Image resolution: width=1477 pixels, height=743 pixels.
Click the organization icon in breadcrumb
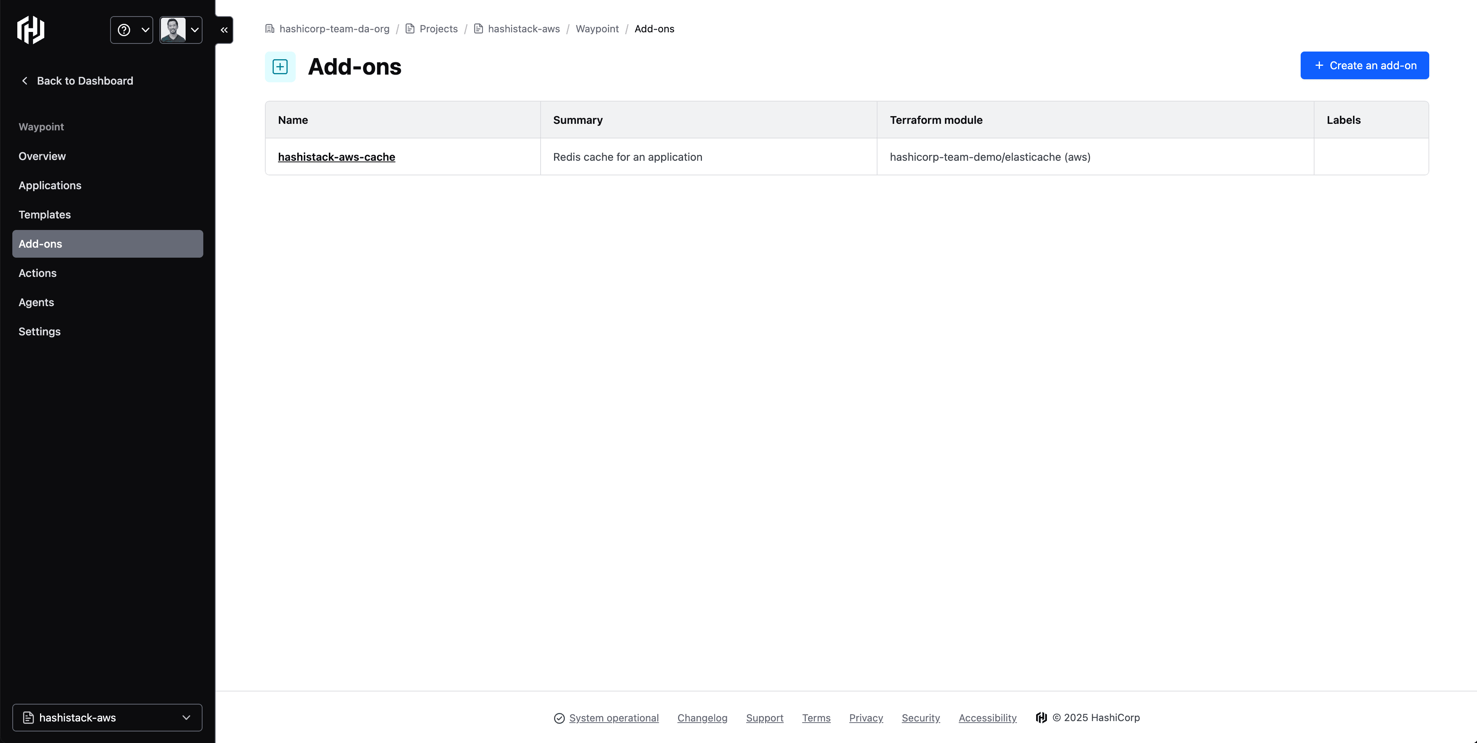[x=270, y=28]
